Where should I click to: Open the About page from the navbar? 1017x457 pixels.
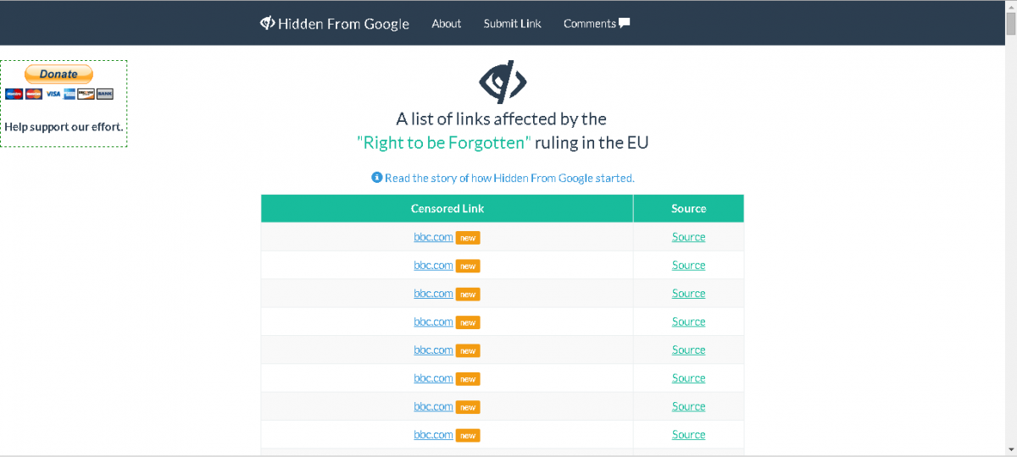pyautogui.click(x=446, y=24)
